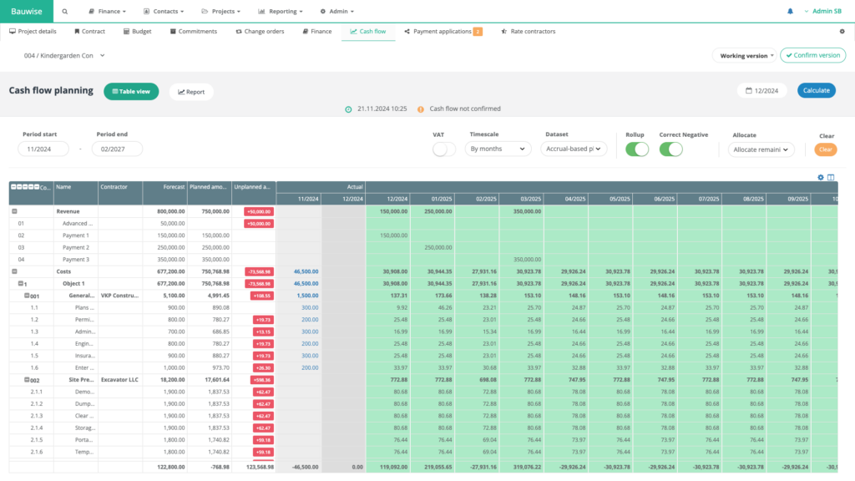Viewport: 855px width, 481px height.
Task: Toggle the VAT switch
Action: coord(444,149)
